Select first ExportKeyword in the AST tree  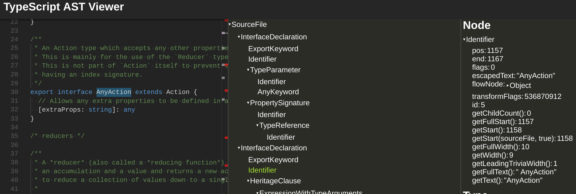tap(273, 49)
